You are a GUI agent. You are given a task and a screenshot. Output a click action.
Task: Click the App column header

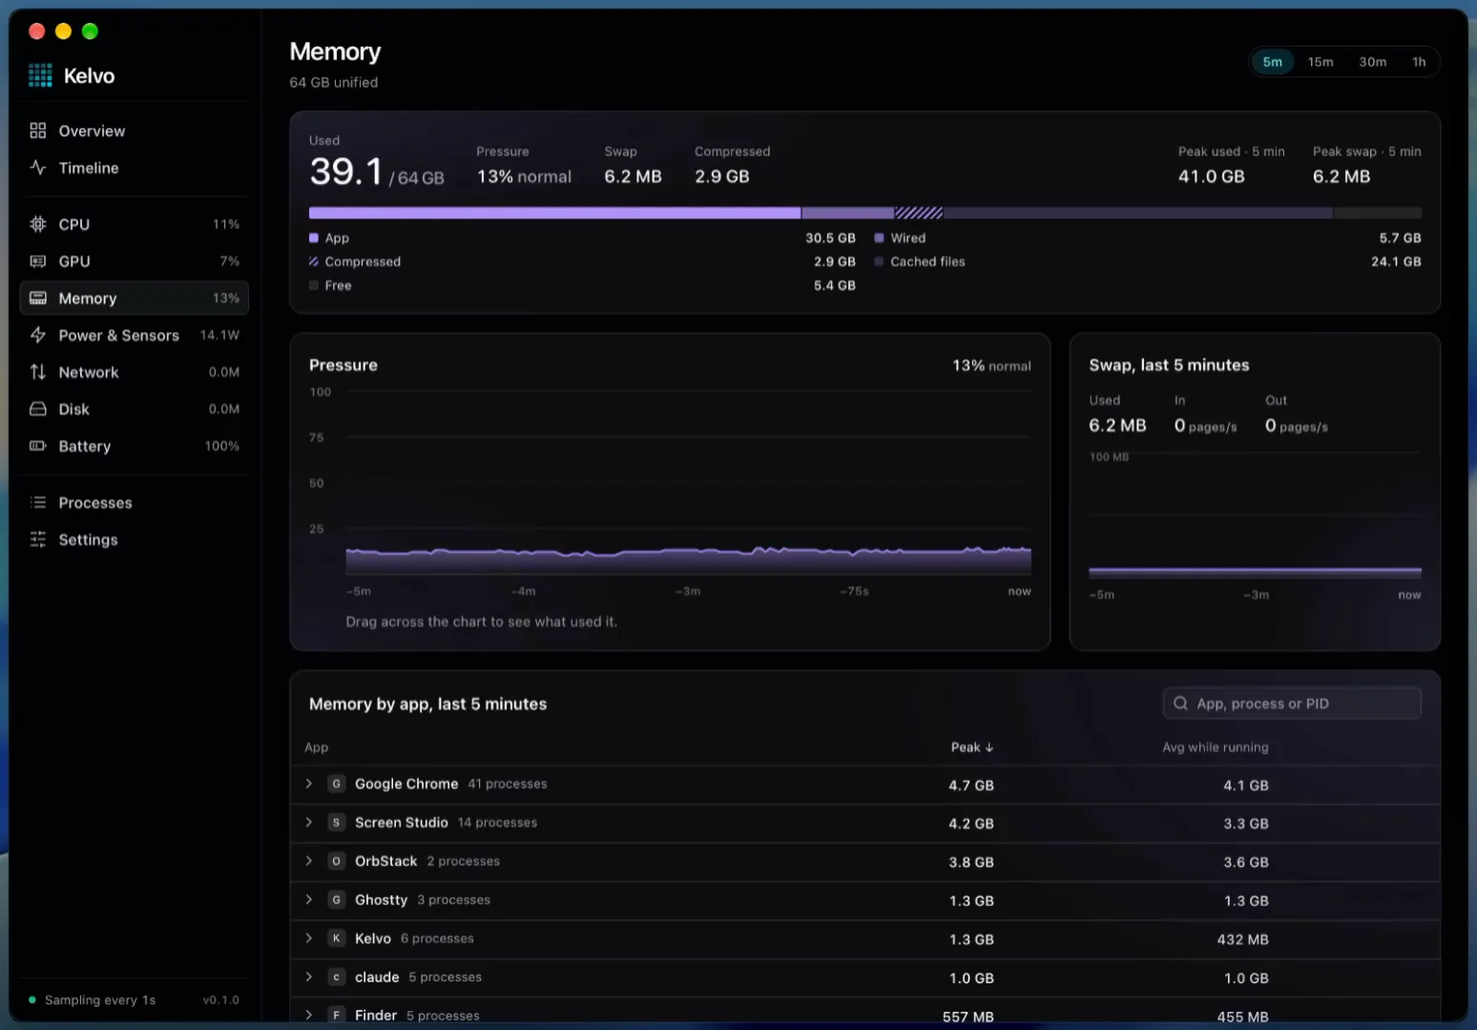click(x=316, y=747)
